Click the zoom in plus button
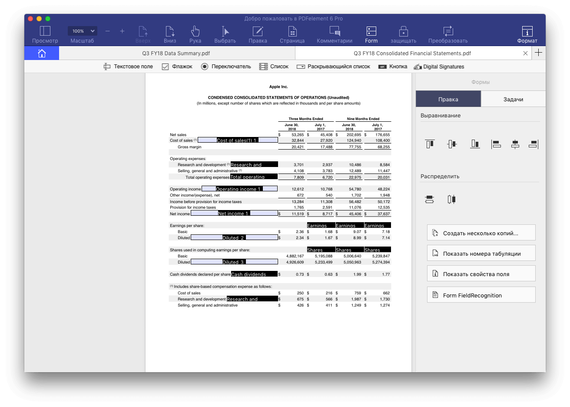This screenshot has height=407, width=570. [122, 31]
